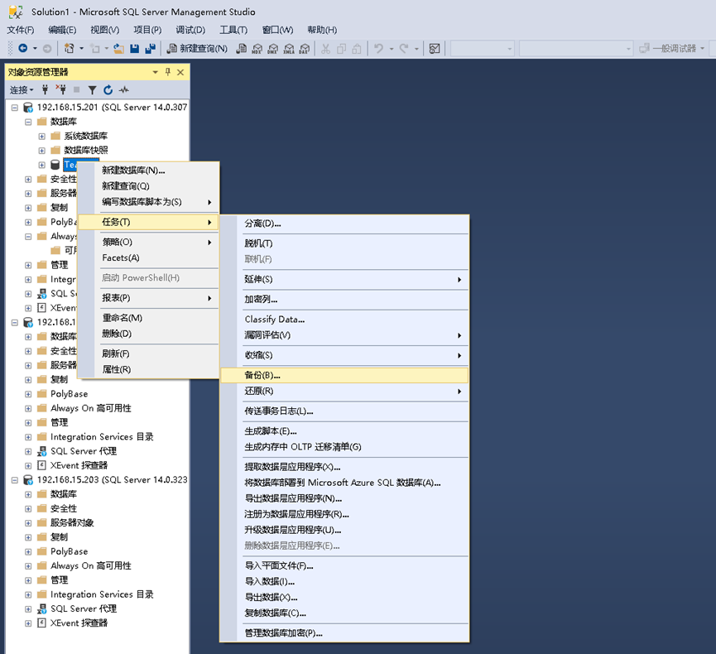Select 生成脚本(E)... menu entry
Screen dimensions: 716x654
[x=344, y=430]
